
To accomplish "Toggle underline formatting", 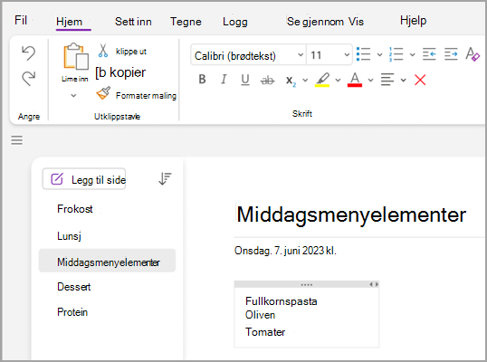I will [245, 80].
